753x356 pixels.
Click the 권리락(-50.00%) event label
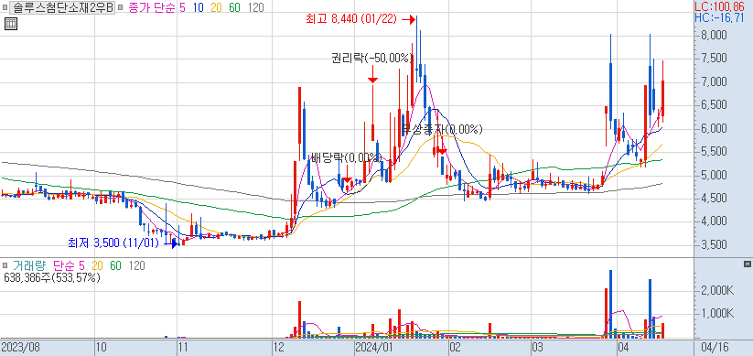coord(372,59)
